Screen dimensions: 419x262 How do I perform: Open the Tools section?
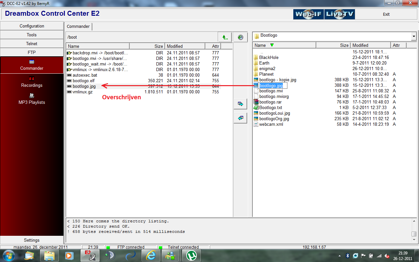click(x=32, y=35)
